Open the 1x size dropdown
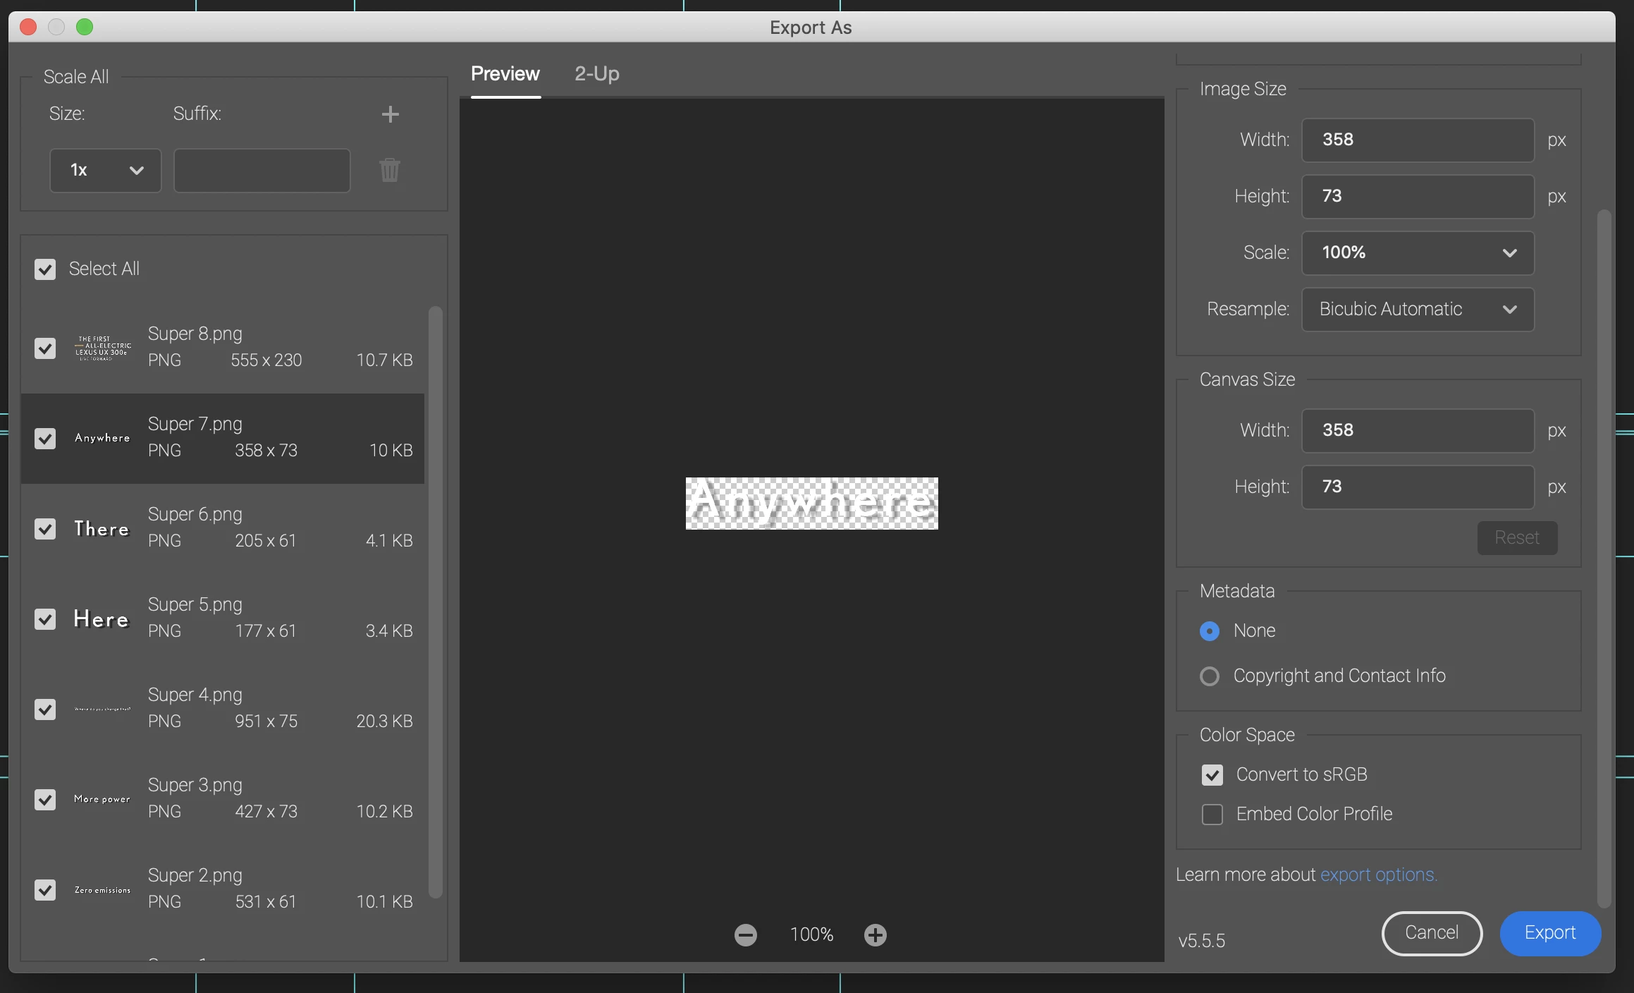1634x993 pixels. (106, 170)
